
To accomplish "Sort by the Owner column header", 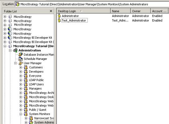I will (140, 11).
